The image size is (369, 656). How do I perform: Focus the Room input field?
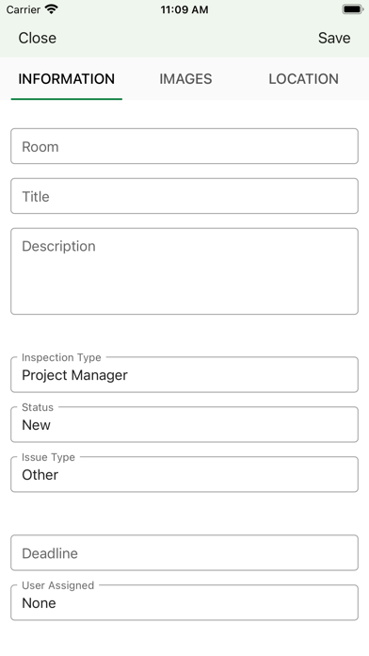pyautogui.click(x=184, y=146)
